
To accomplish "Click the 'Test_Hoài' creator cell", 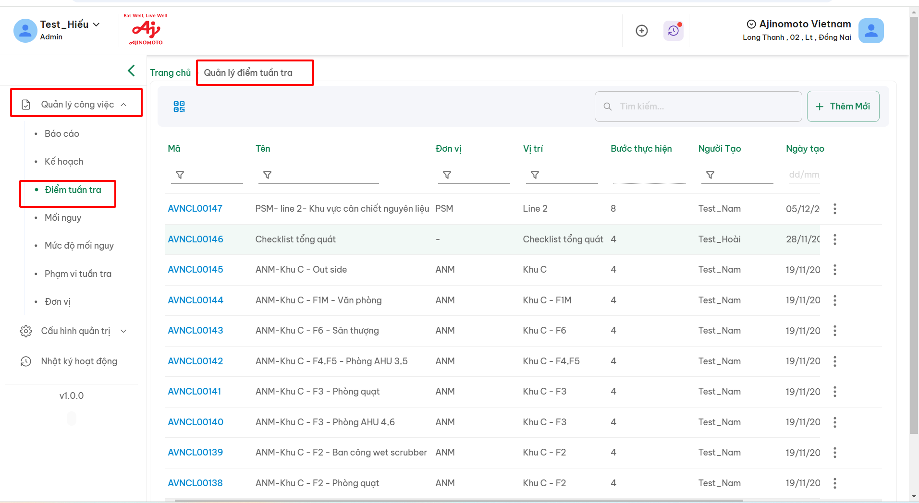I will point(720,240).
